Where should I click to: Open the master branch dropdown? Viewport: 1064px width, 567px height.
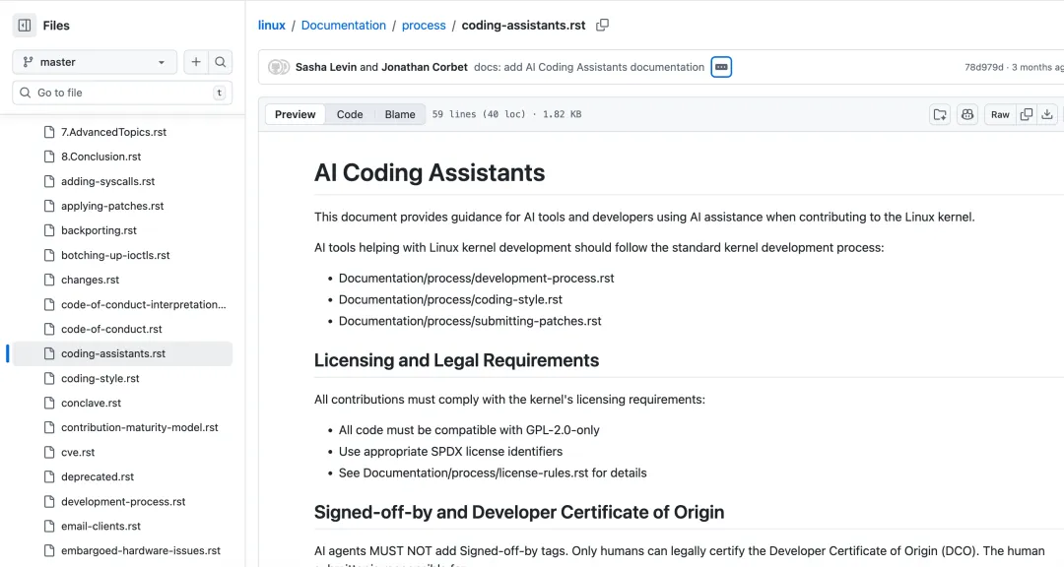tap(95, 62)
